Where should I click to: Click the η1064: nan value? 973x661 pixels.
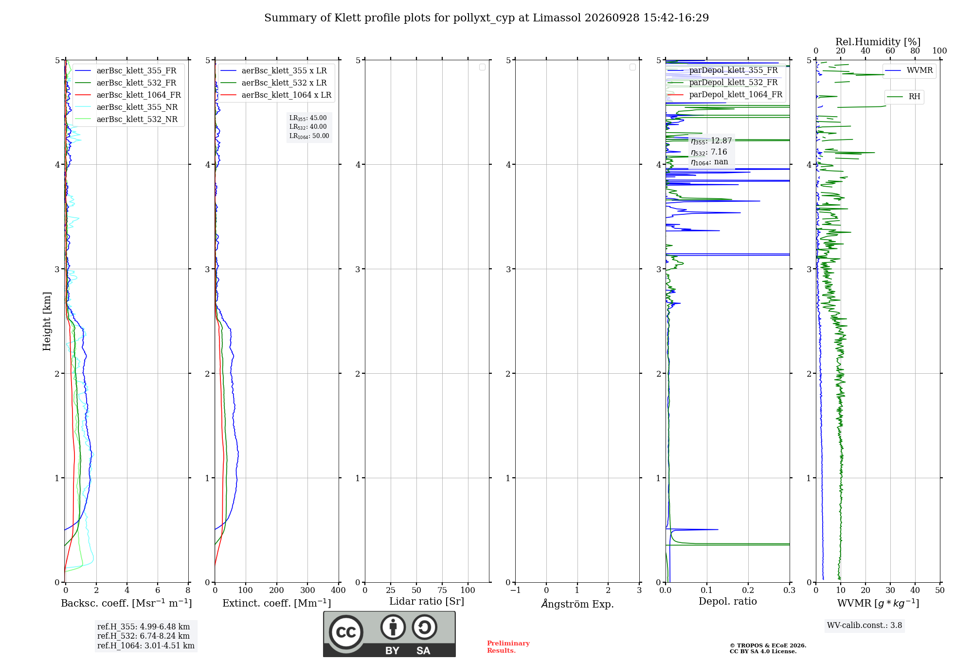point(709,162)
